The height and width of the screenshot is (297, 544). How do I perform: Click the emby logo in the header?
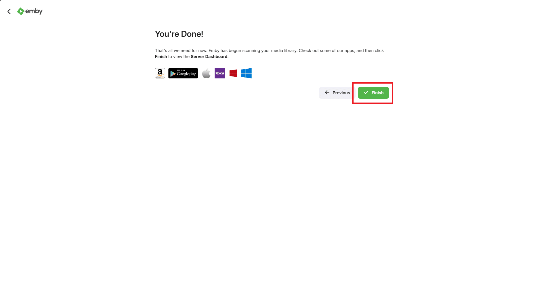pyautogui.click(x=30, y=11)
